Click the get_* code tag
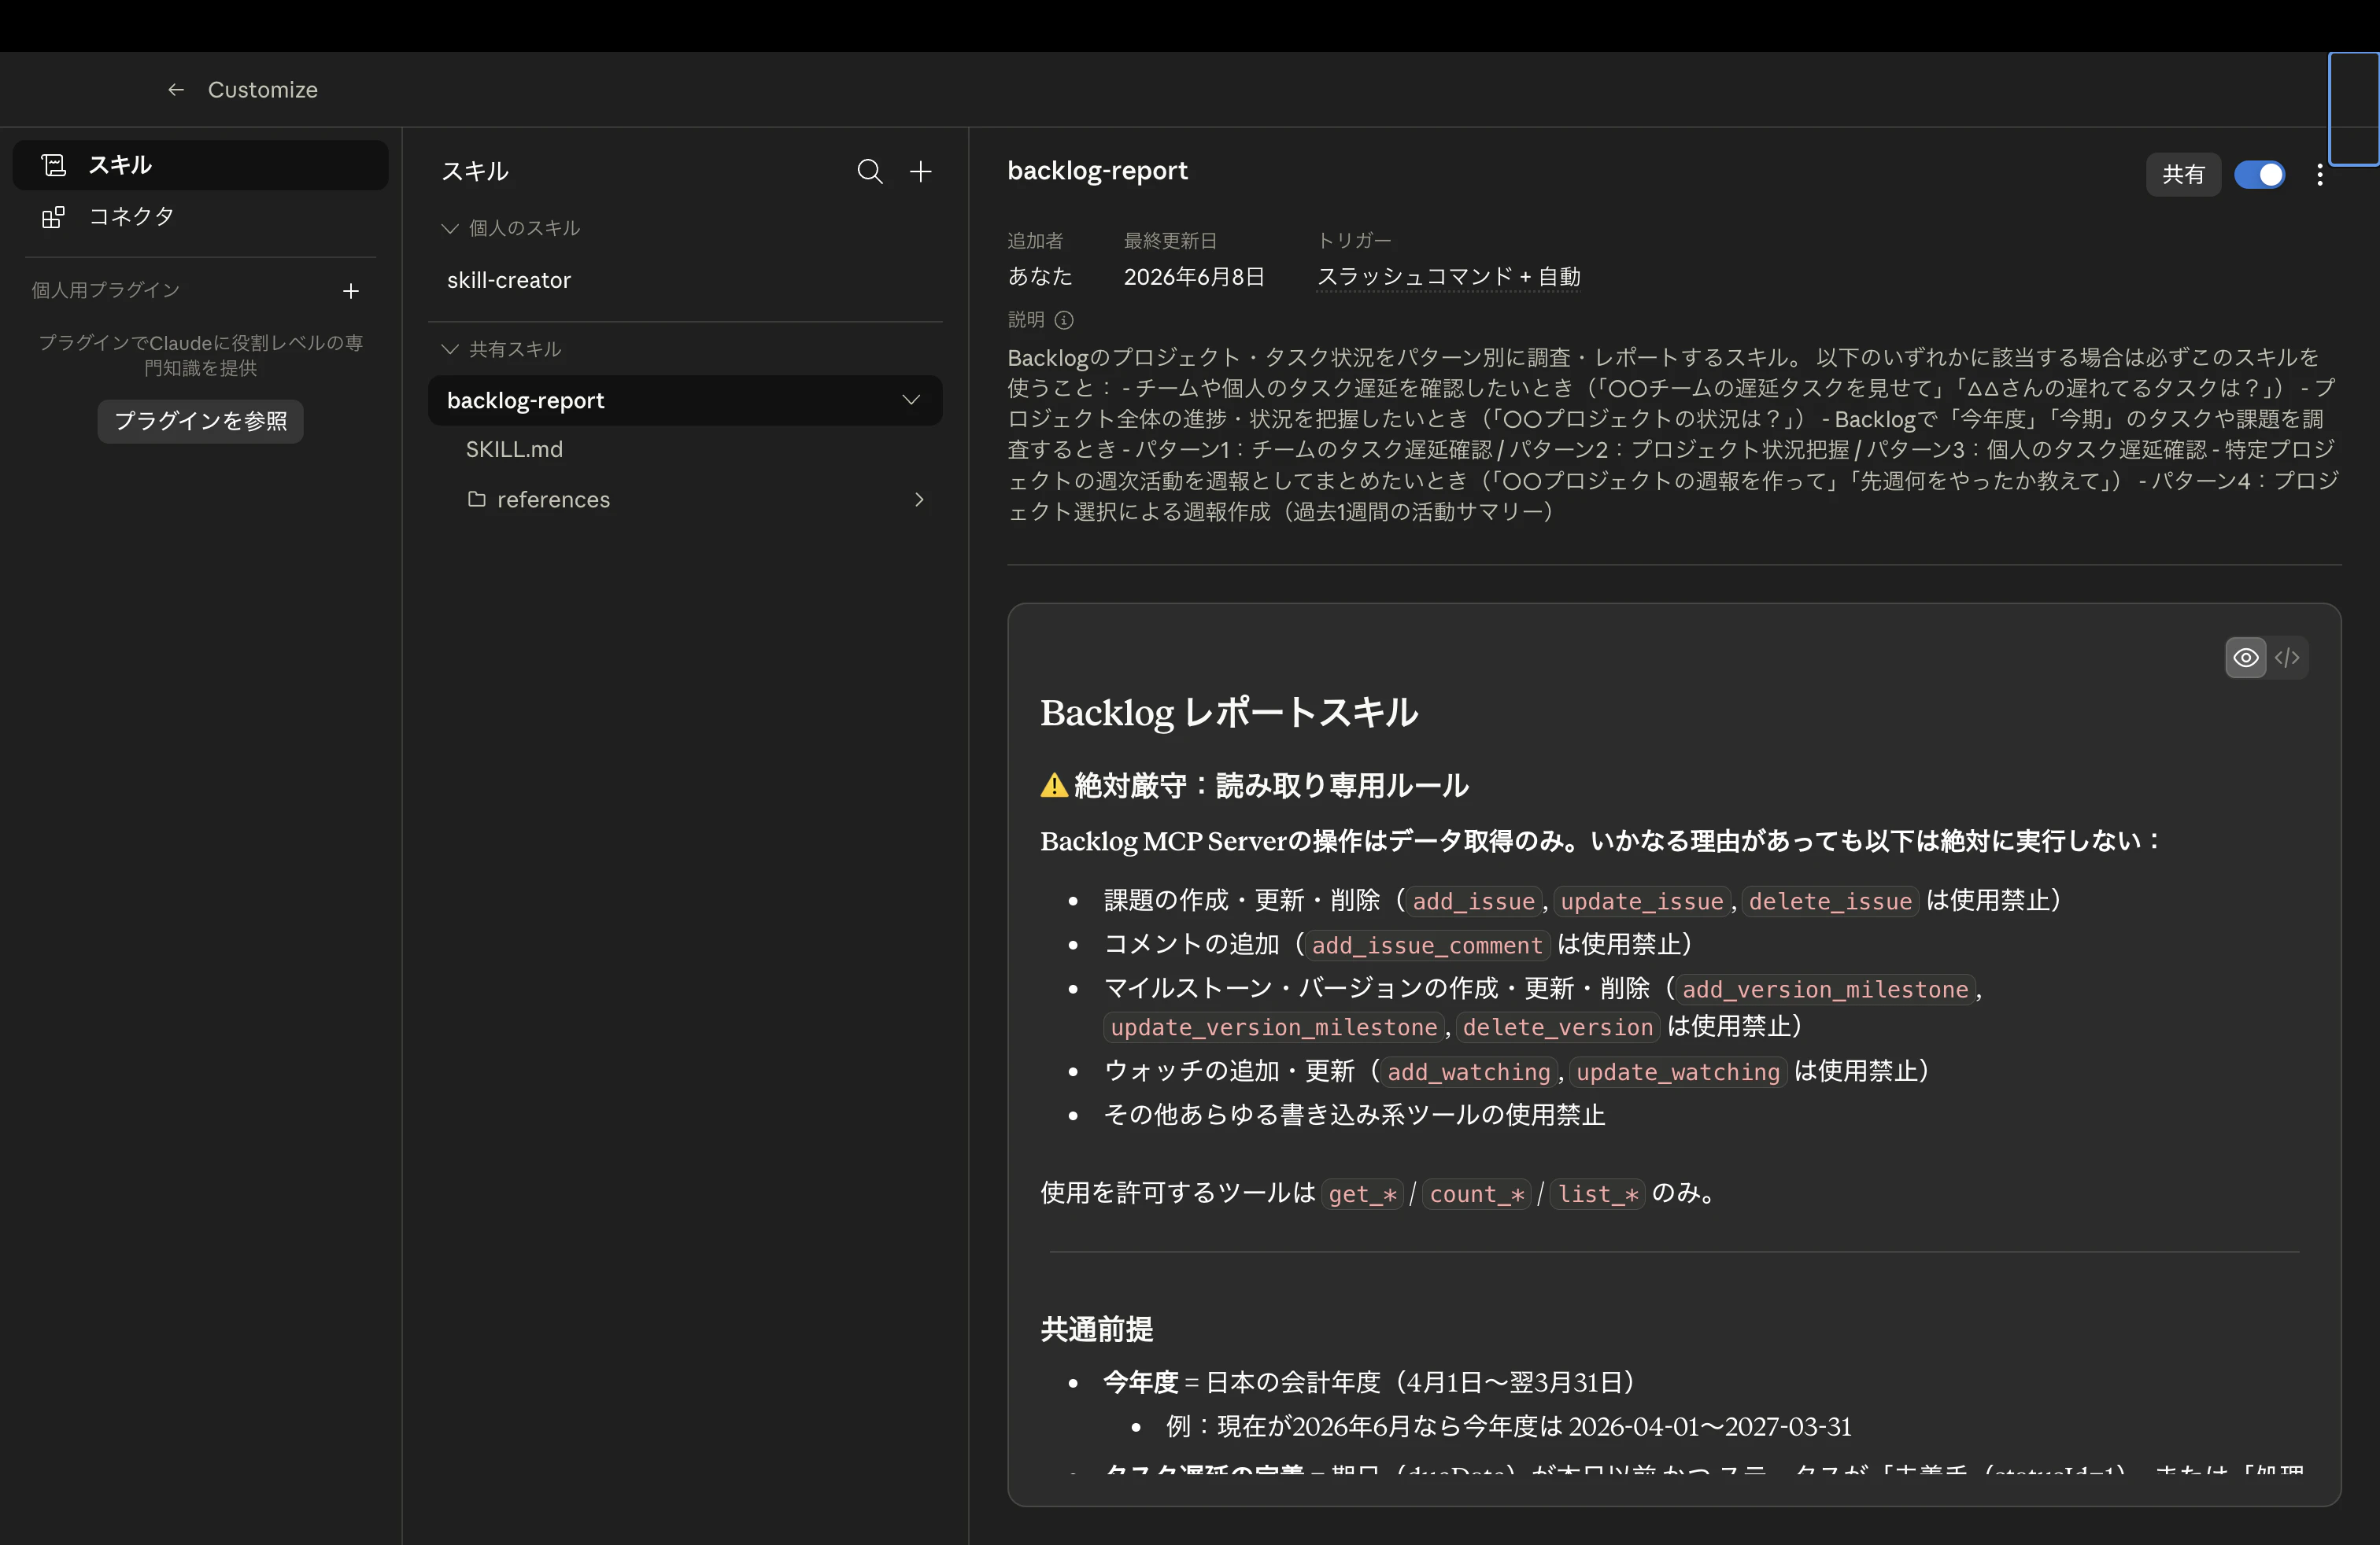The height and width of the screenshot is (1545, 2380). (x=1362, y=1194)
